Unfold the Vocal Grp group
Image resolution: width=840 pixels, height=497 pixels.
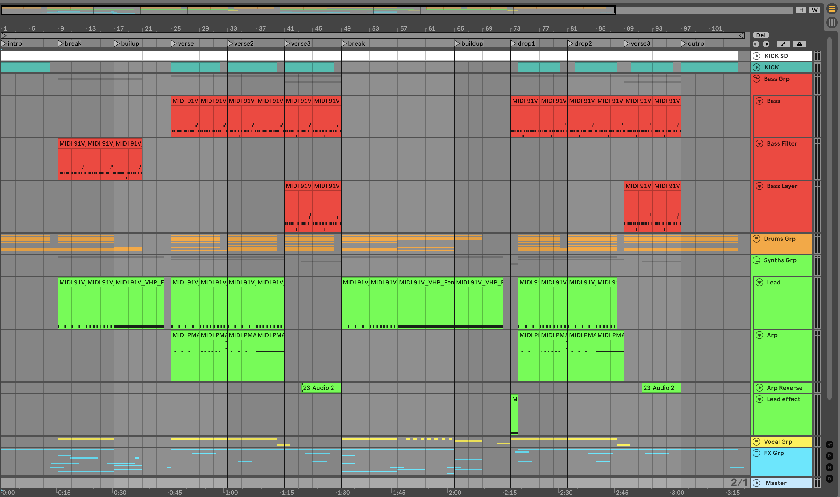pyautogui.click(x=756, y=441)
